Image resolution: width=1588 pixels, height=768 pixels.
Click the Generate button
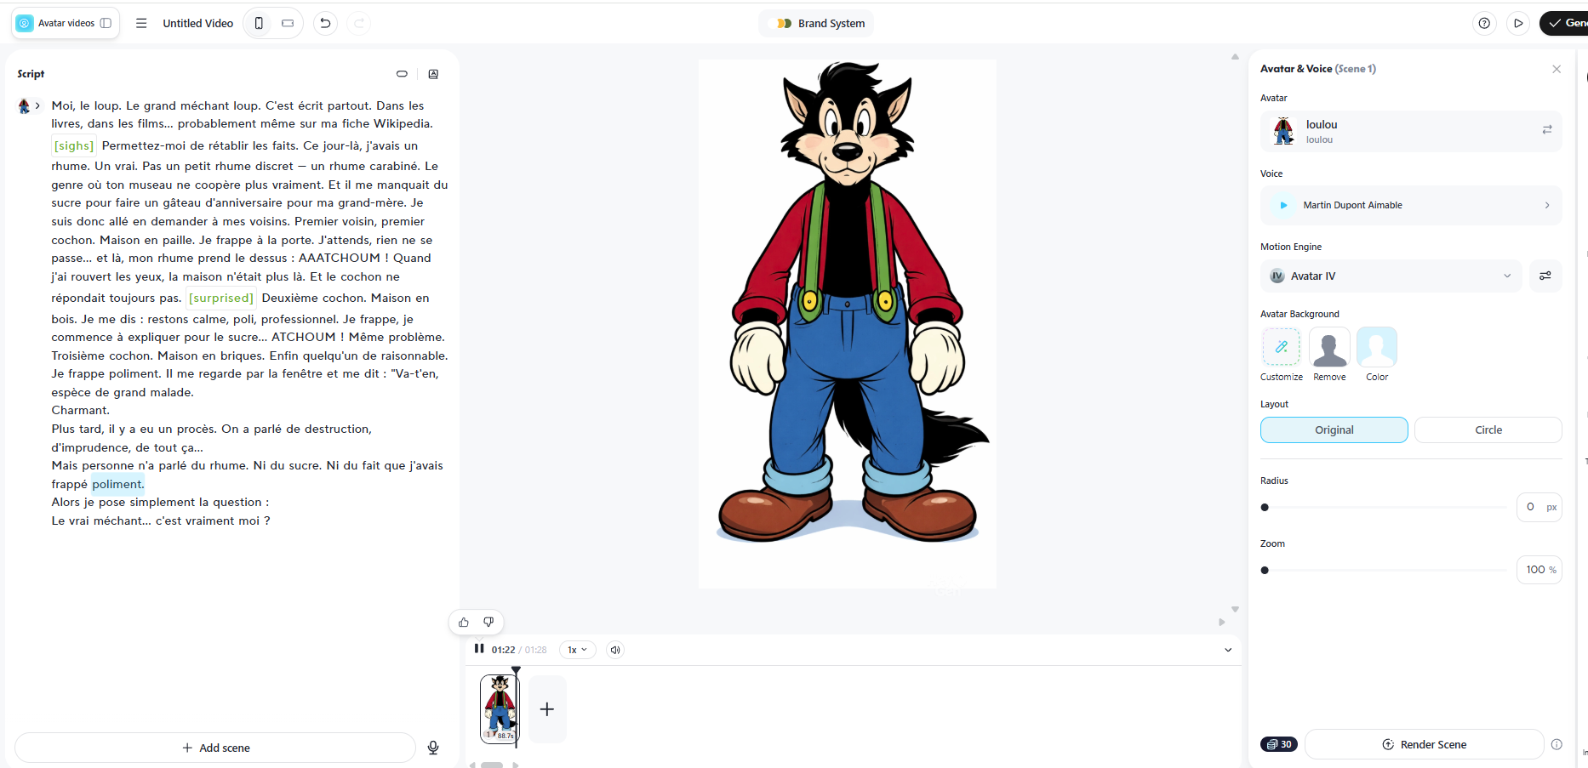(1565, 24)
